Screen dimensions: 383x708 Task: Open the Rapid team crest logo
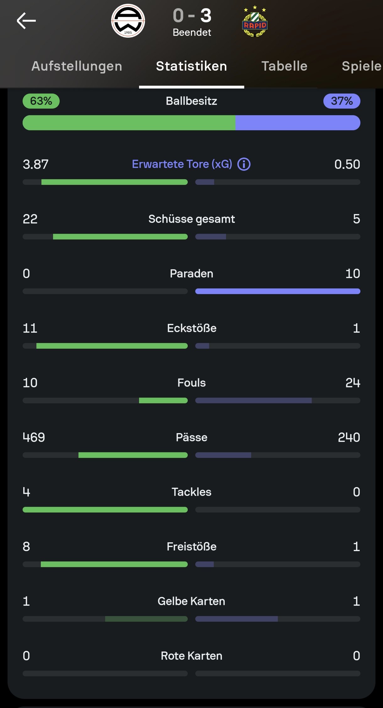pyautogui.click(x=255, y=21)
